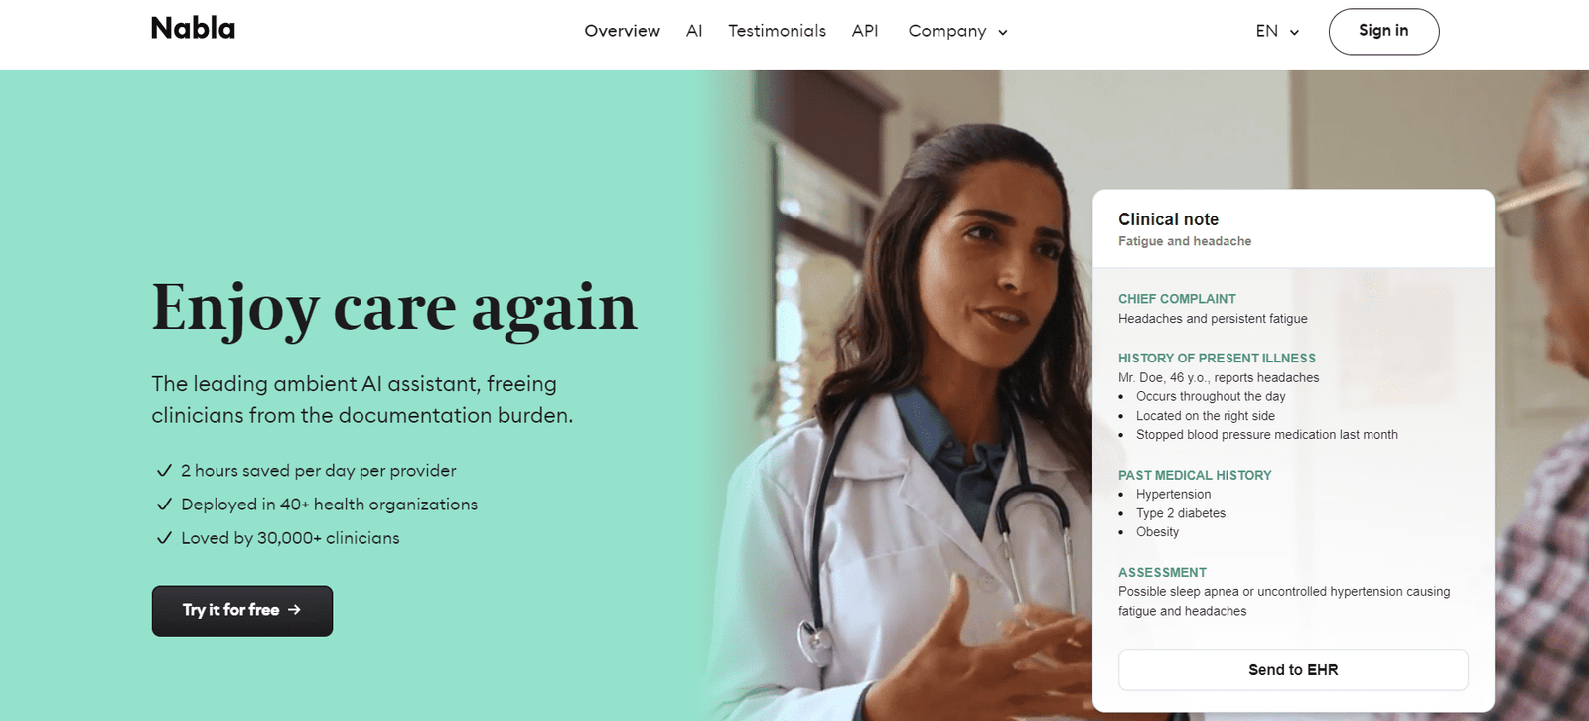This screenshot has width=1589, height=721.
Task: Click the arrow icon in Try it for free
Action: point(294,610)
